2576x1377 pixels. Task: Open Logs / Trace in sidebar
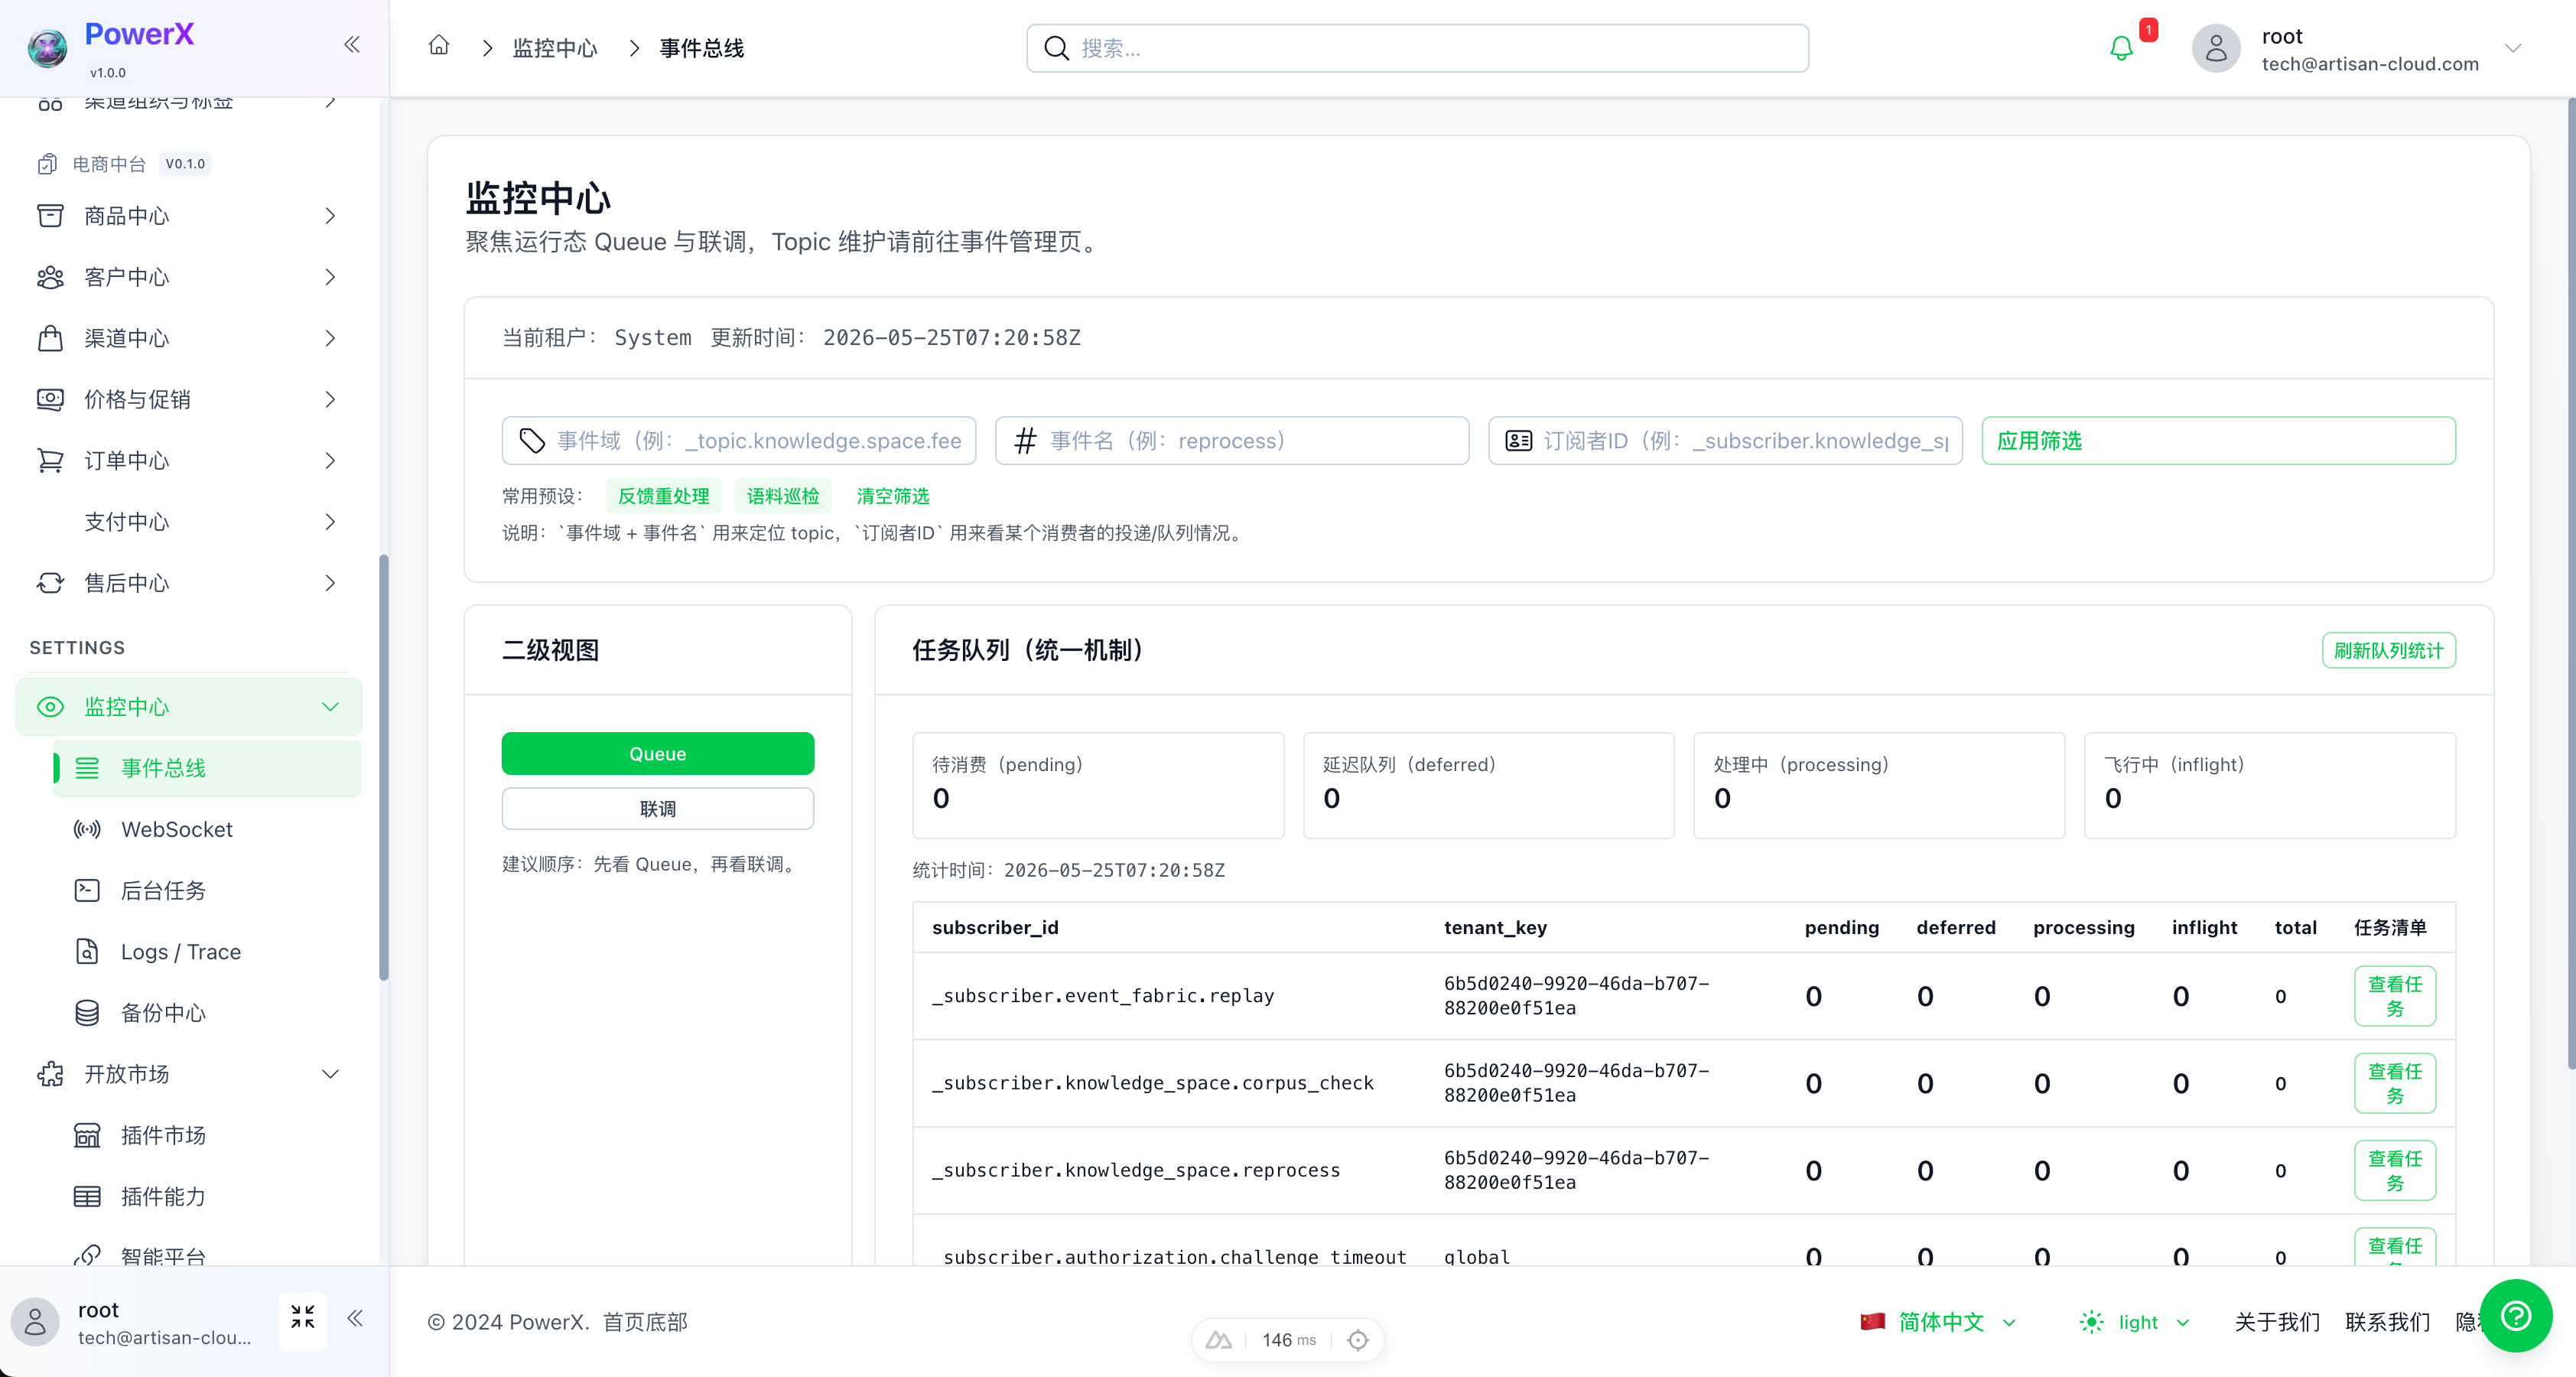[x=207, y=951]
